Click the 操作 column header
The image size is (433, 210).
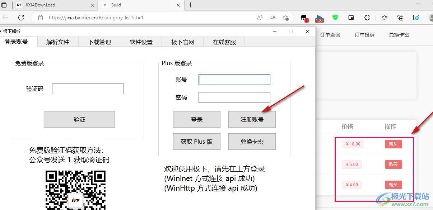(x=391, y=127)
